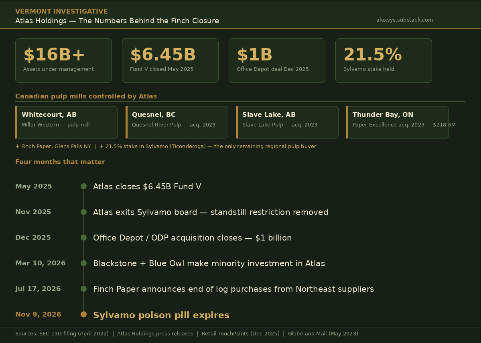
Task: Click 'Quesnel River Pulp — acq. 2023' text
Action: click(x=174, y=125)
